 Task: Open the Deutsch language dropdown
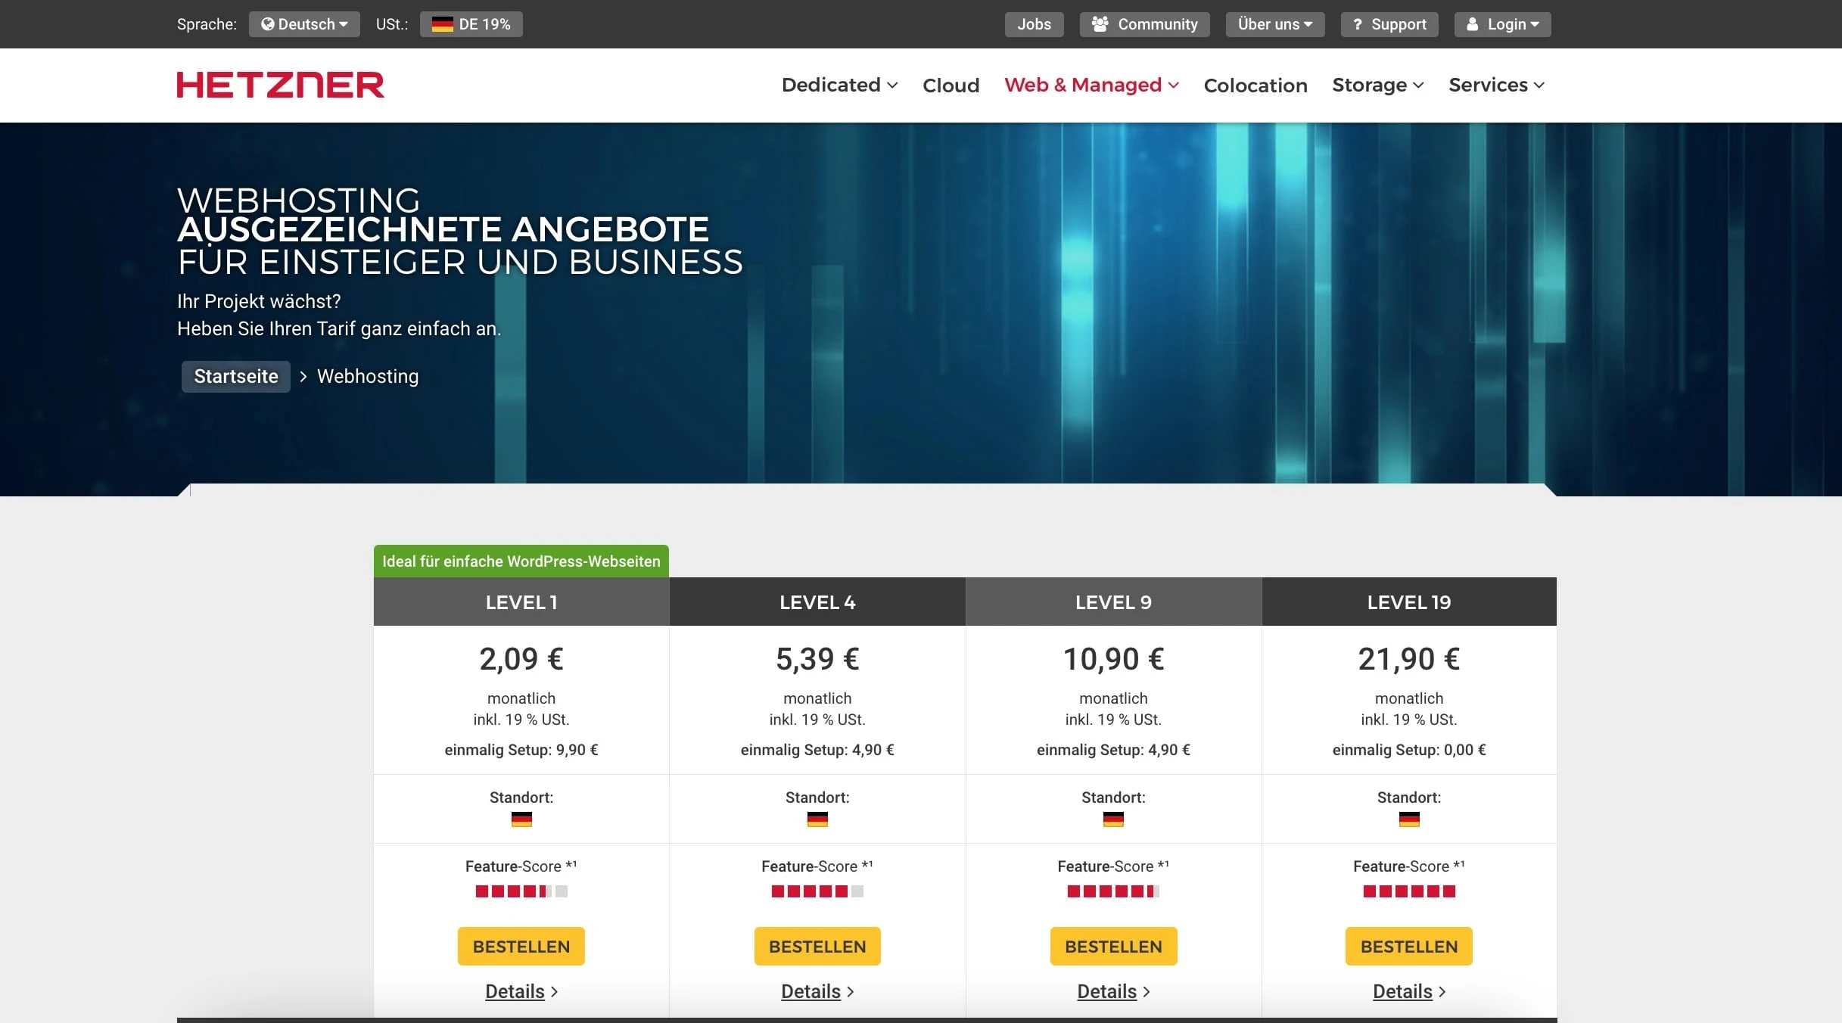pos(304,23)
